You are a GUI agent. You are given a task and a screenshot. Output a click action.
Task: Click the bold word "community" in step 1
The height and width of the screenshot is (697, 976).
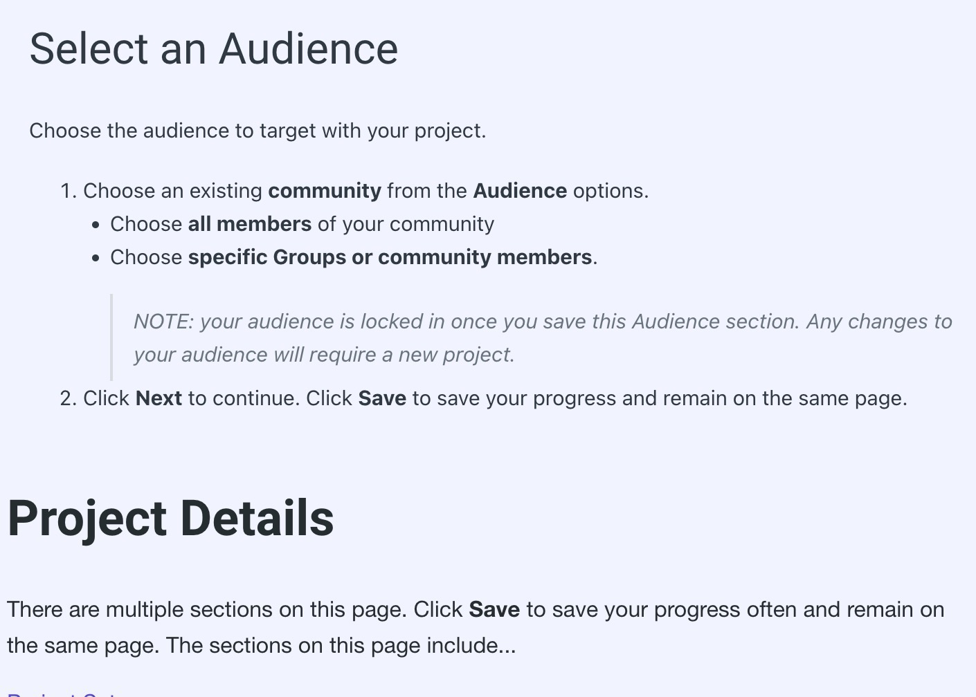coord(324,191)
